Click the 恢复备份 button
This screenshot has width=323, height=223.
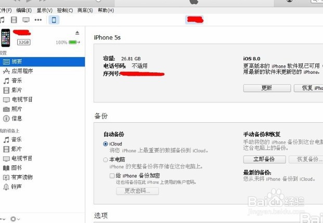point(306,160)
